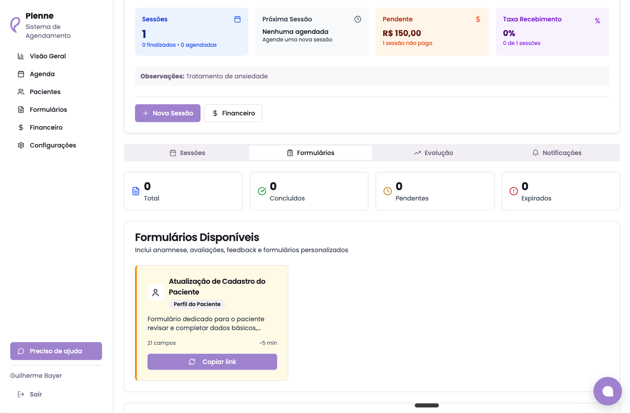
Task: Click the patient profile icon on the form card
Action: point(155,293)
